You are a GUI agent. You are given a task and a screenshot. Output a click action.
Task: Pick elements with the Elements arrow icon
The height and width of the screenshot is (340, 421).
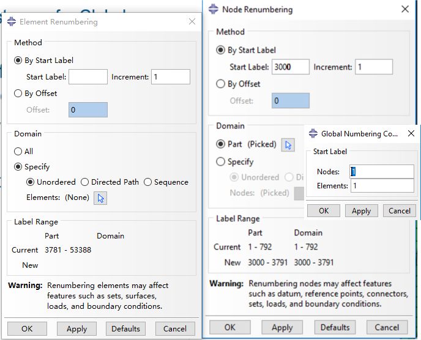pyautogui.click(x=100, y=198)
